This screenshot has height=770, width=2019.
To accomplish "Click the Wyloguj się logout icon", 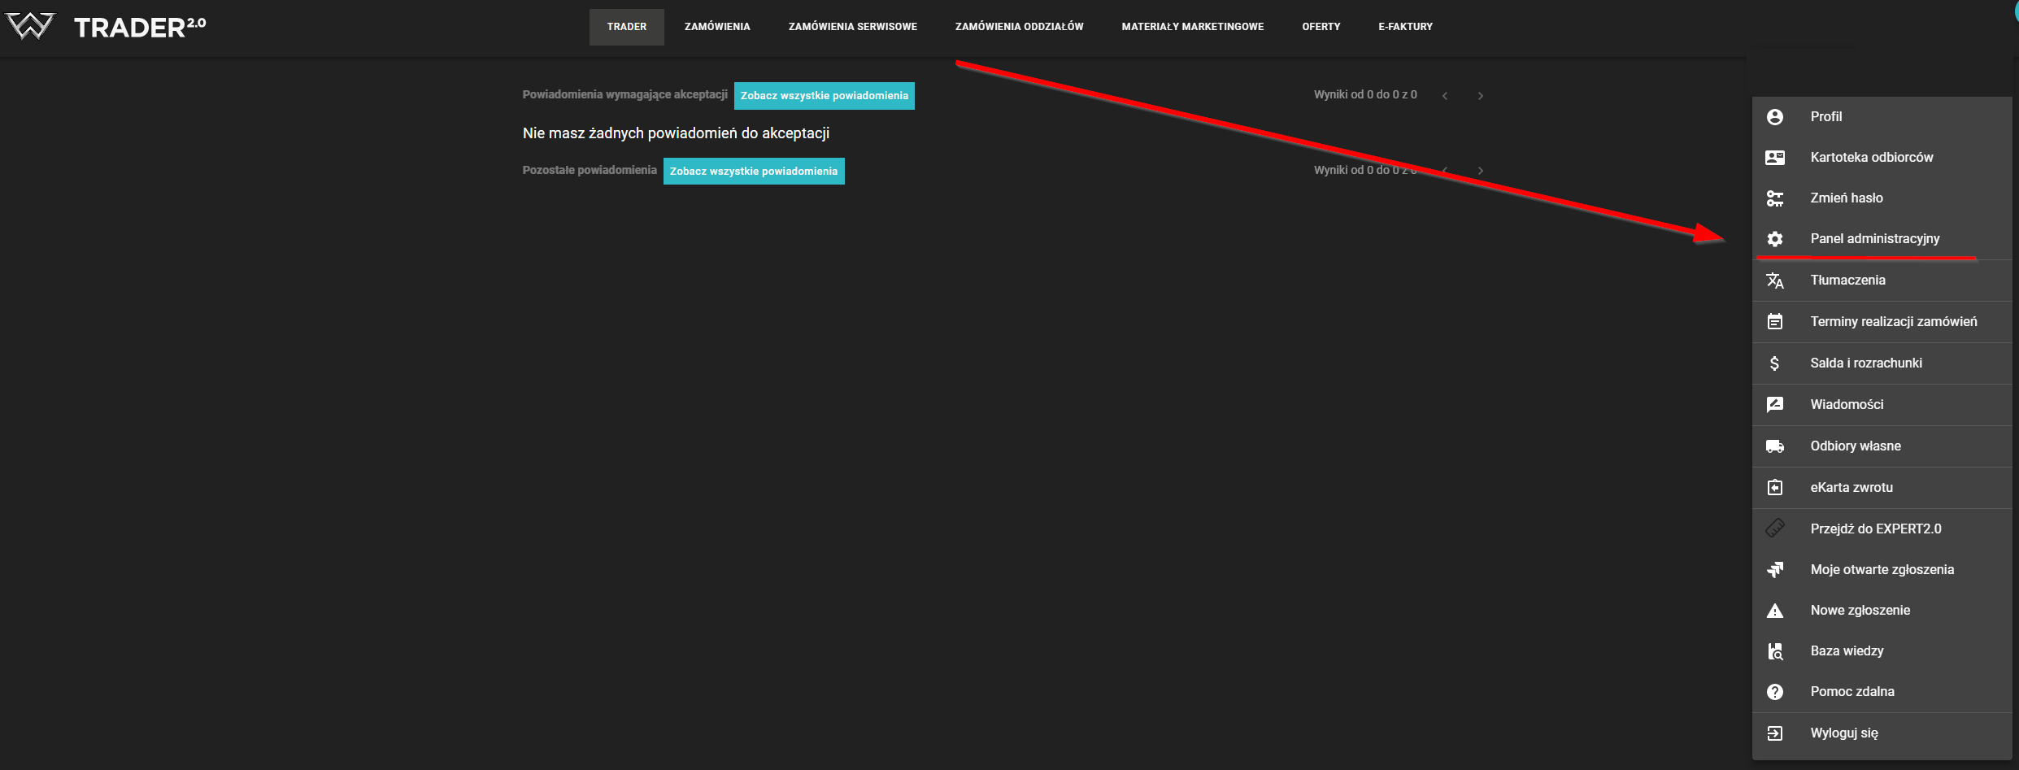I will (1775, 733).
